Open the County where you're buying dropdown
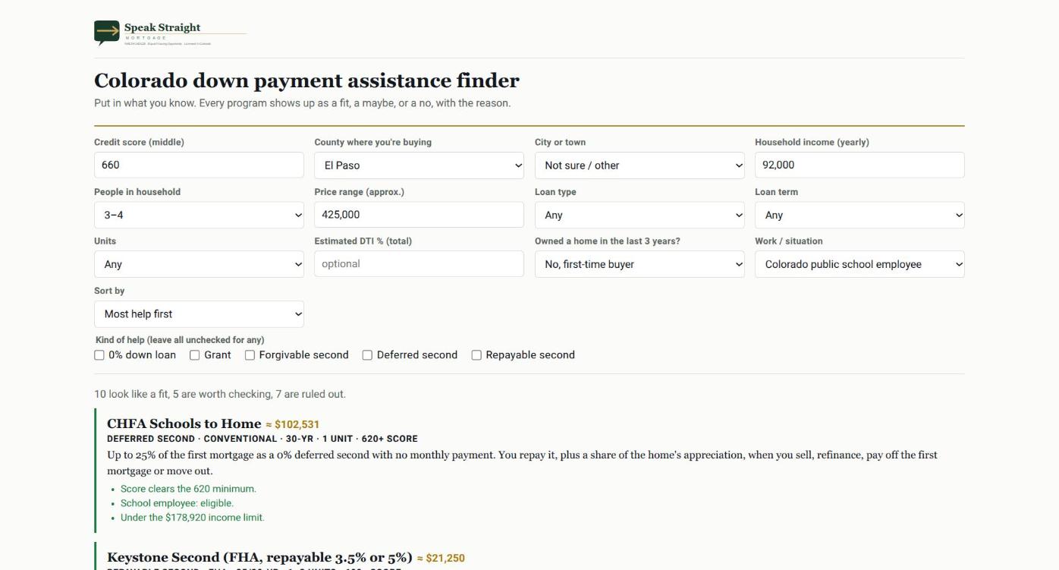1059x570 pixels. coord(419,165)
